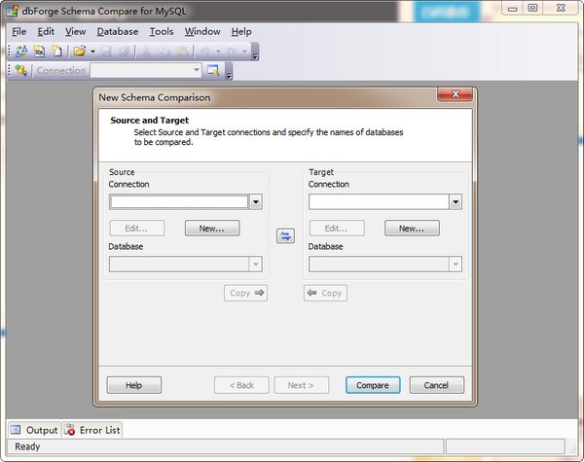Click the Next > button

click(302, 385)
